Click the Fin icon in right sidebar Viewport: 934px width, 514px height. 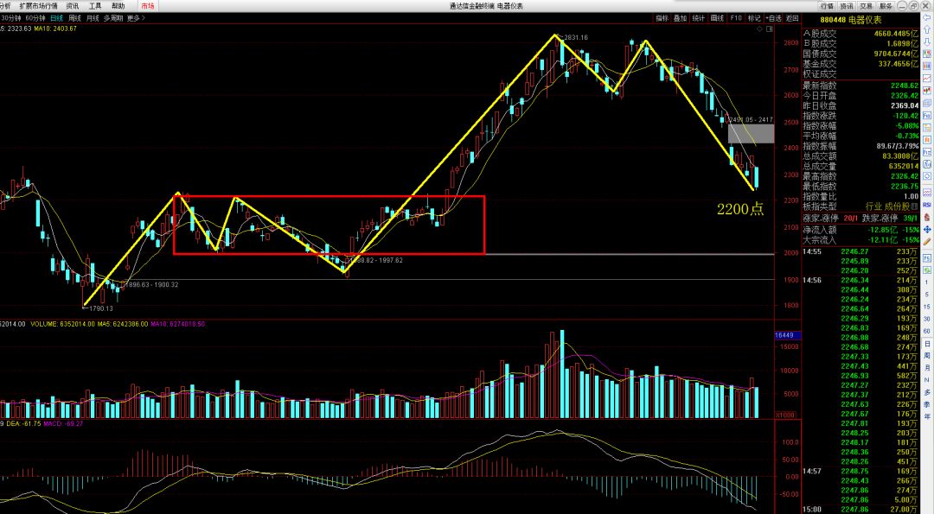(927, 115)
